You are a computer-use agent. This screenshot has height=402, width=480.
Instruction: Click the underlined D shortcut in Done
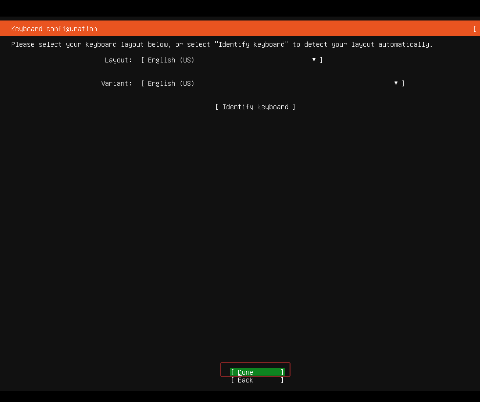239,372
